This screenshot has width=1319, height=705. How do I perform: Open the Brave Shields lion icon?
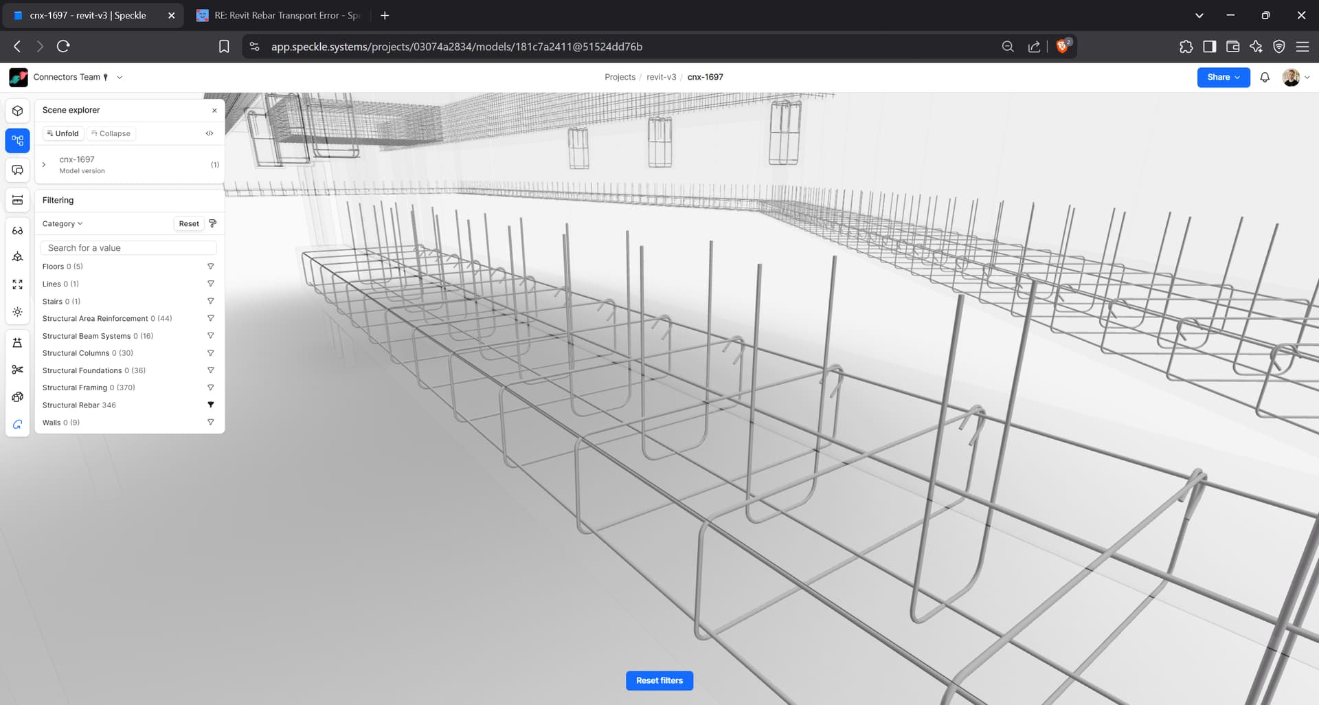click(x=1063, y=46)
